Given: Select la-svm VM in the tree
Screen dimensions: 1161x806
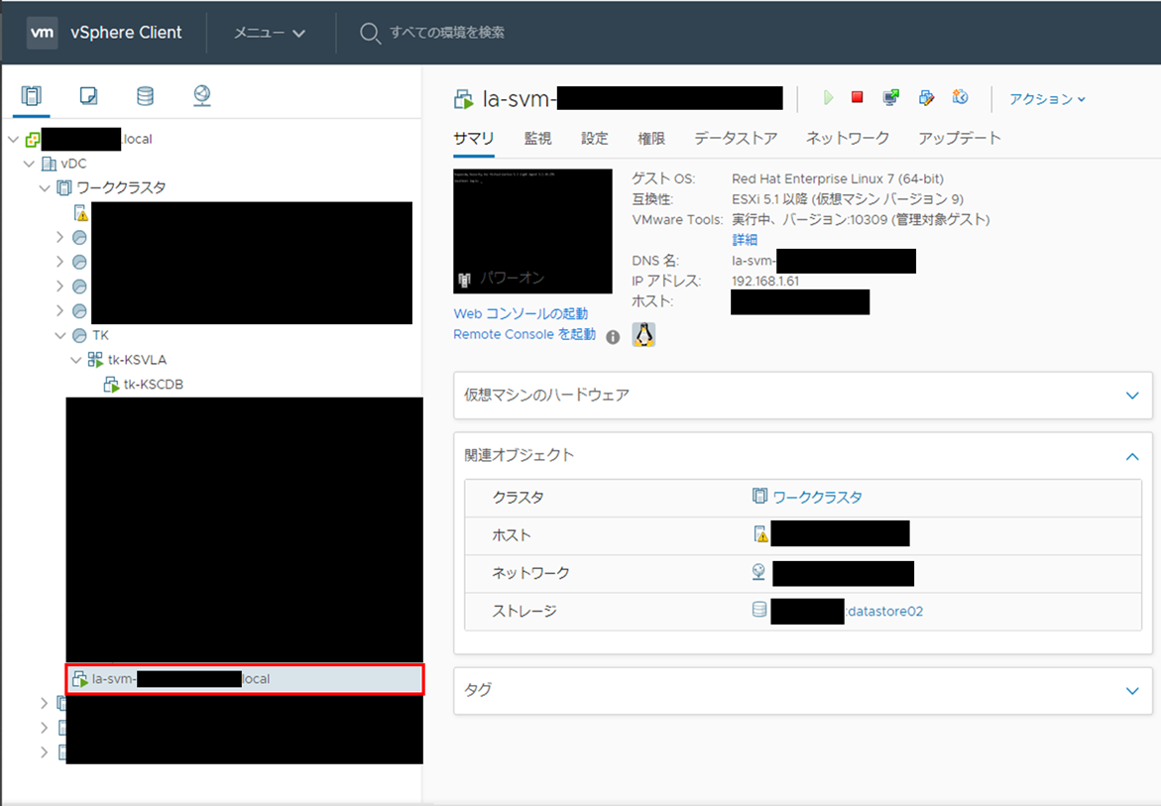Looking at the screenshot, I should coord(245,679).
